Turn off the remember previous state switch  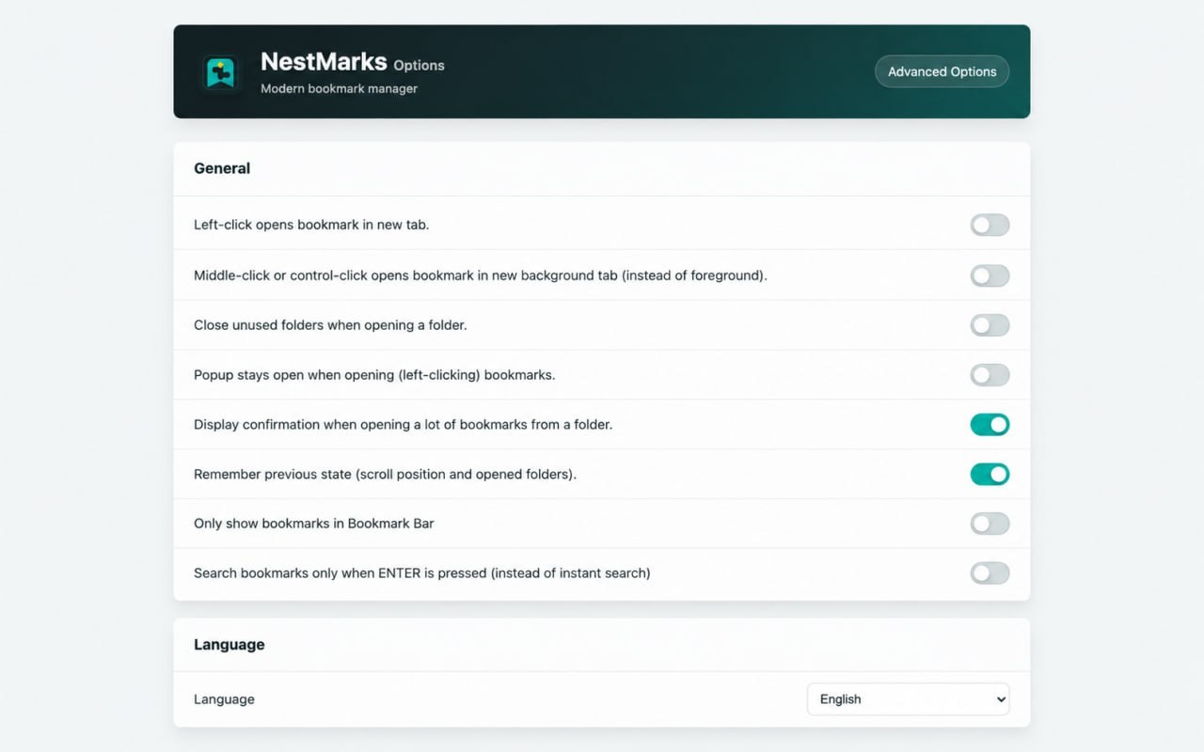[990, 475]
